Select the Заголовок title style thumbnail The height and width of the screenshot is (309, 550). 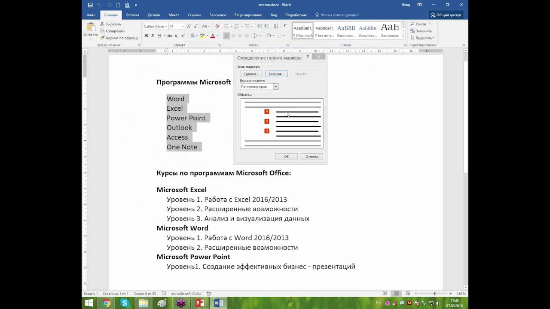(390, 30)
